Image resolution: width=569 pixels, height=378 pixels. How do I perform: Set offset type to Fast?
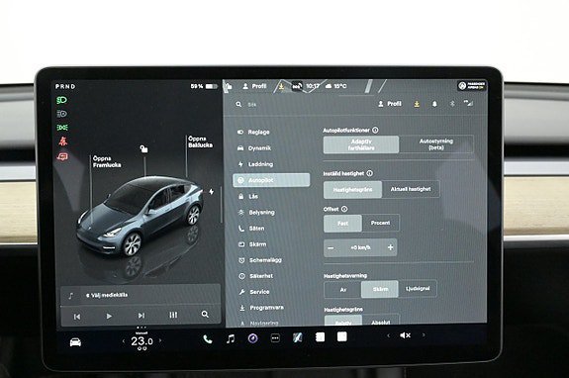(343, 223)
